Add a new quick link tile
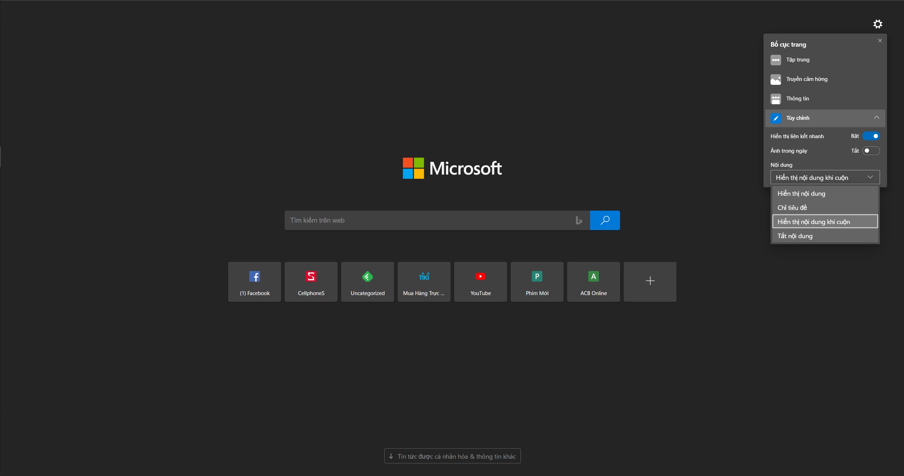 pos(650,282)
